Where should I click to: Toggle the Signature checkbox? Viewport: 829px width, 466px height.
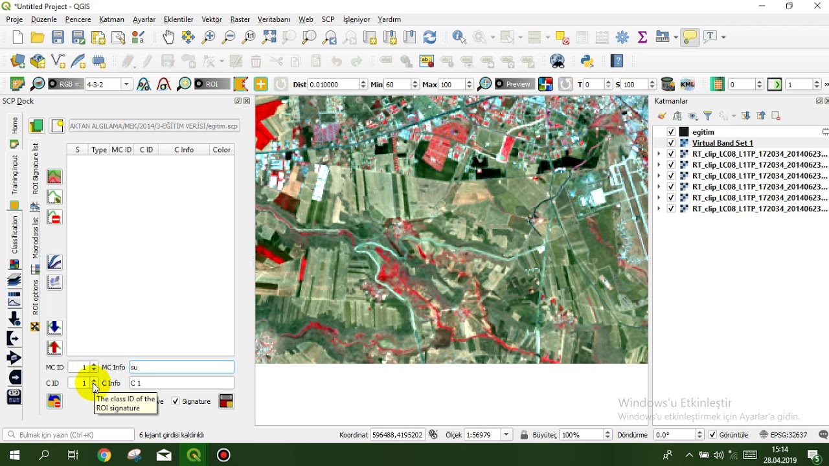pyautogui.click(x=175, y=401)
